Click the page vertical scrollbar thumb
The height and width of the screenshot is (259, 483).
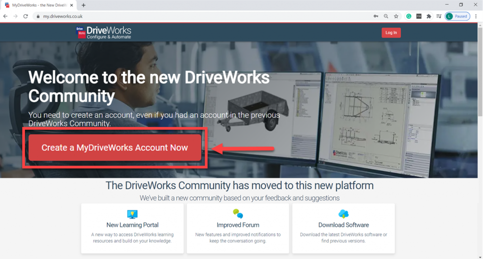click(480, 72)
